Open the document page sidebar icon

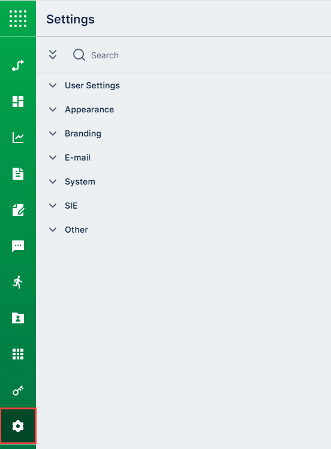18,174
